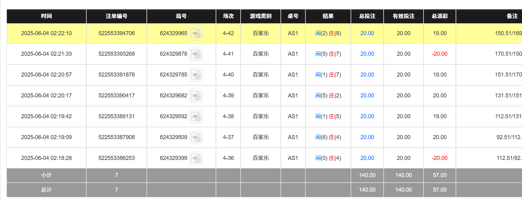
Task: Click the video replay icon for round 624329965
Action: 196,34
